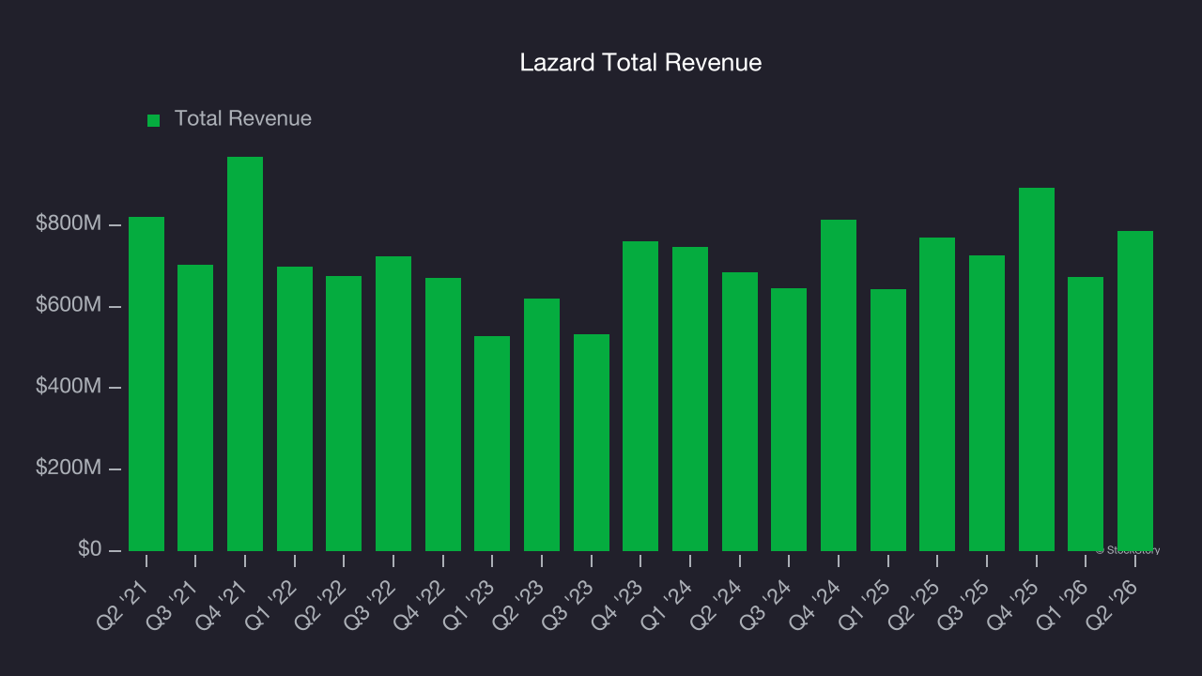
Task: Click the Q2 '23 revenue bar
Action: pyautogui.click(x=542, y=424)
